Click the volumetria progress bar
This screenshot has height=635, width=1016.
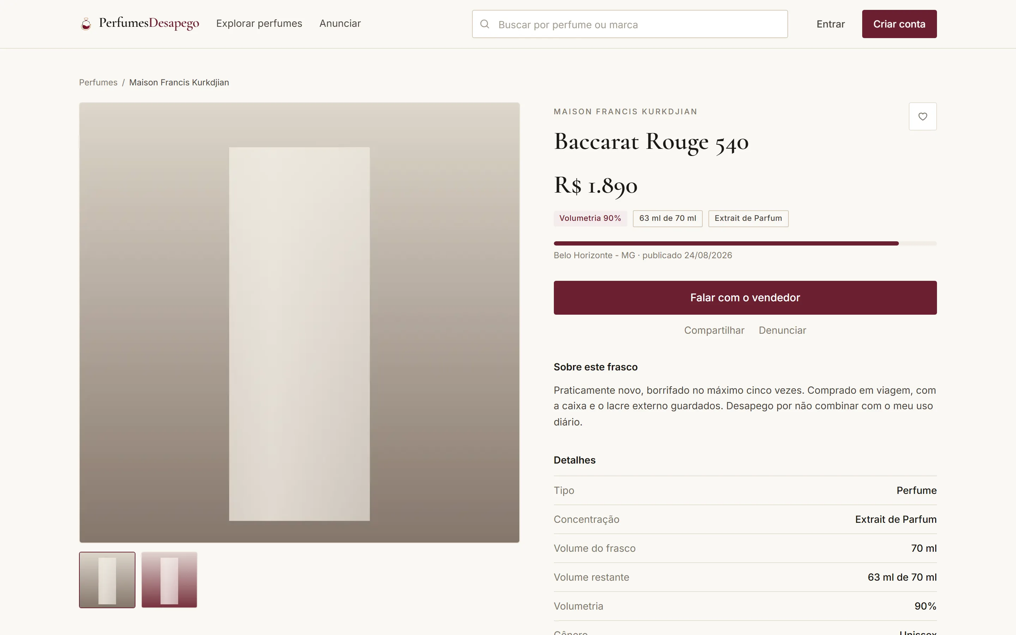click(745, 243)
